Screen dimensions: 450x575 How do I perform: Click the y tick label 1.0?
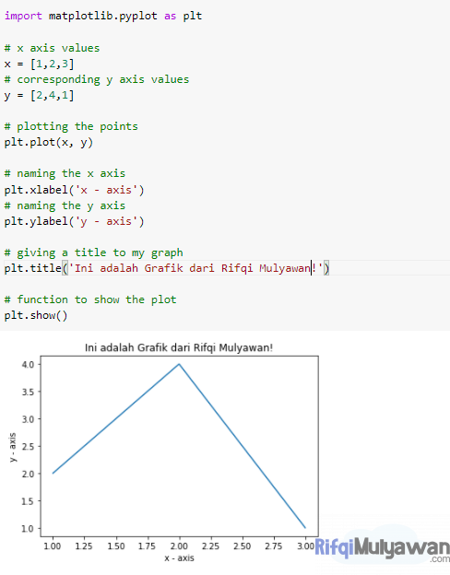point(28,529)
